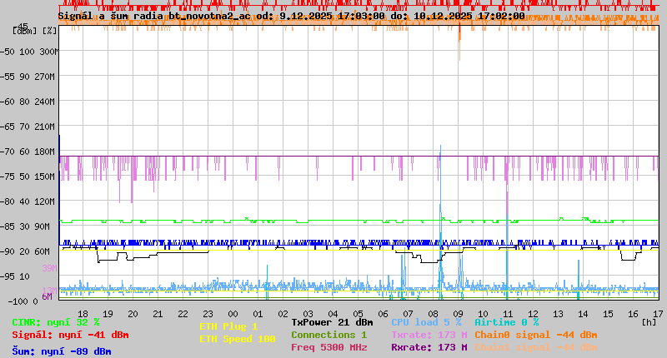Click the purple Rxrate legend entry
The image size is (667, 358).
tap(429, 347)
